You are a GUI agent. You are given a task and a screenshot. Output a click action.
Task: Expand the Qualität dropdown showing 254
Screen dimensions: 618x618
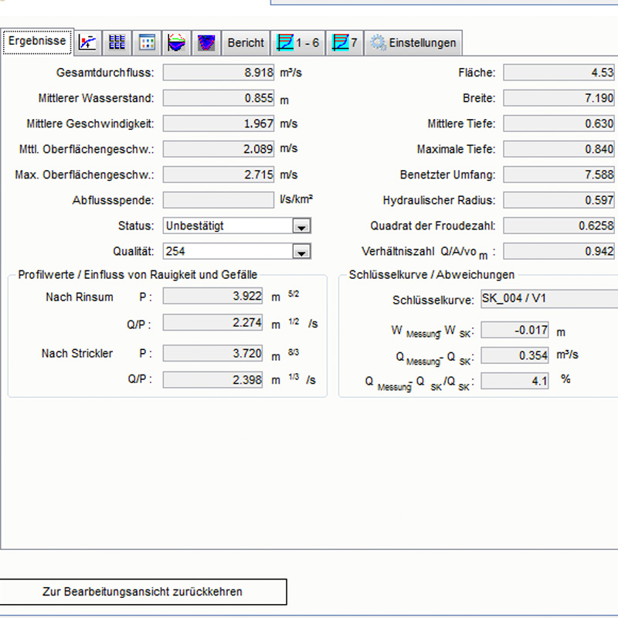301,252
